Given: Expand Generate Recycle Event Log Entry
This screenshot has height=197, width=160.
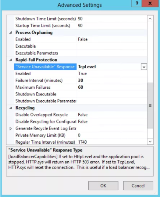Looking at the screenshot, I should click(10, 128).
